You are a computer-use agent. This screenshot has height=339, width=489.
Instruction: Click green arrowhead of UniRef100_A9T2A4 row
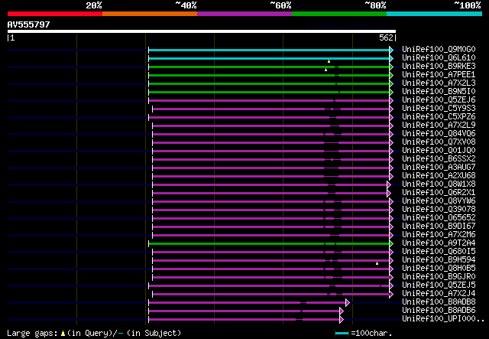tap(391, 243)
